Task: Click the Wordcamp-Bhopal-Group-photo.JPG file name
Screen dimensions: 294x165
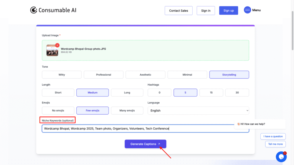Action: tap(84, 49)
